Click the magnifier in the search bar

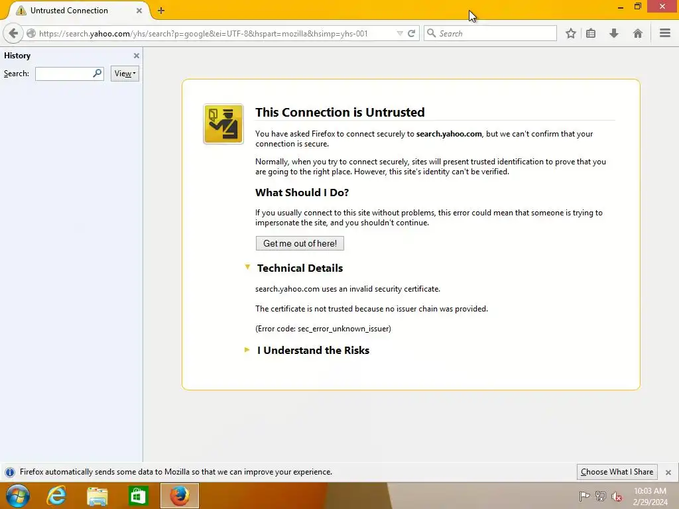[431, 33]
